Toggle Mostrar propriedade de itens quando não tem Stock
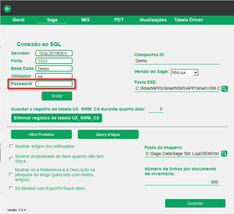This screenshot has width=234, height=214. (x=11, y=159)
